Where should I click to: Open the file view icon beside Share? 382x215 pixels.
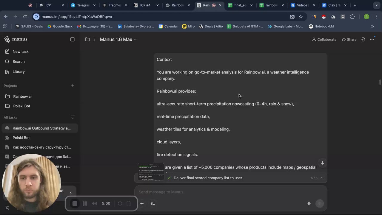(363, 39)
